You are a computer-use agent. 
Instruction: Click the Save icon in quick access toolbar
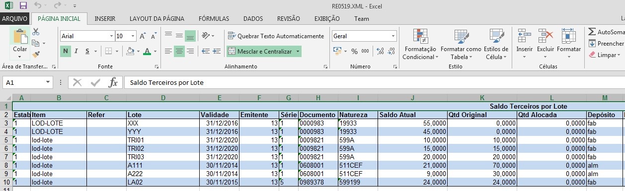click(23, 6)
